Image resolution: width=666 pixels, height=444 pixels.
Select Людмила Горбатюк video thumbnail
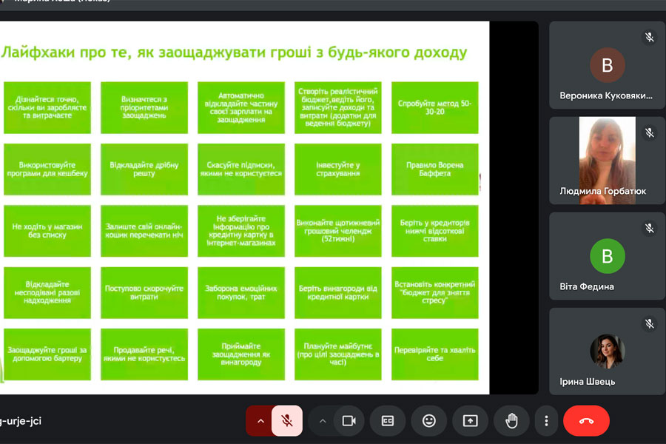click(x=608, y=160)
